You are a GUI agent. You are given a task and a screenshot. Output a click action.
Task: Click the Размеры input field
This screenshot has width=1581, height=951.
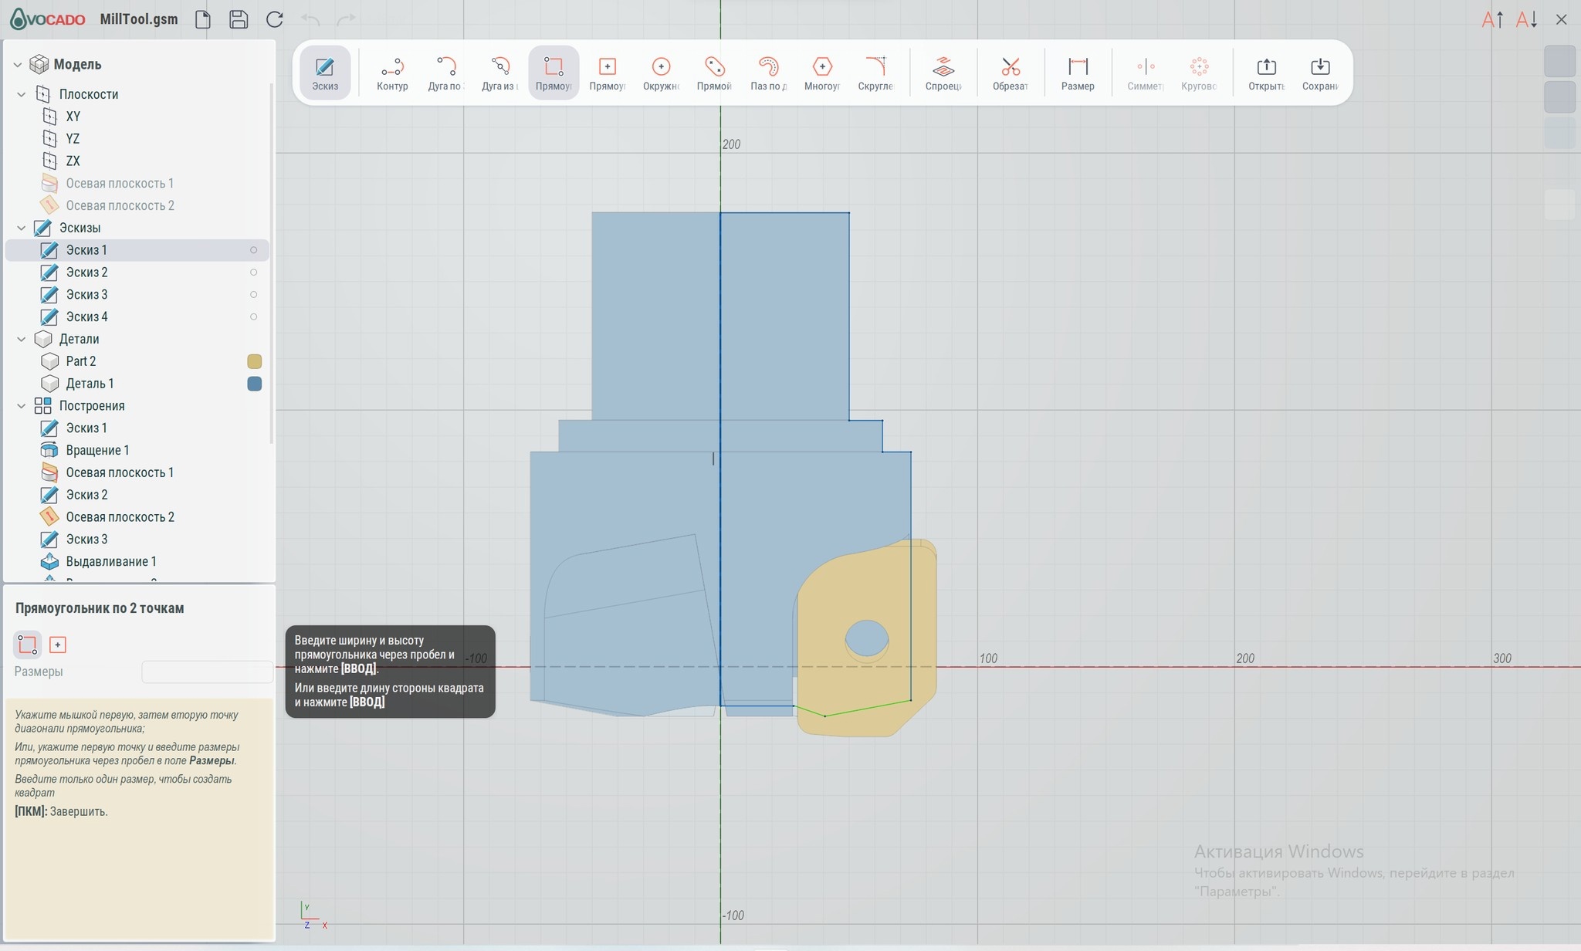[207, 672]
